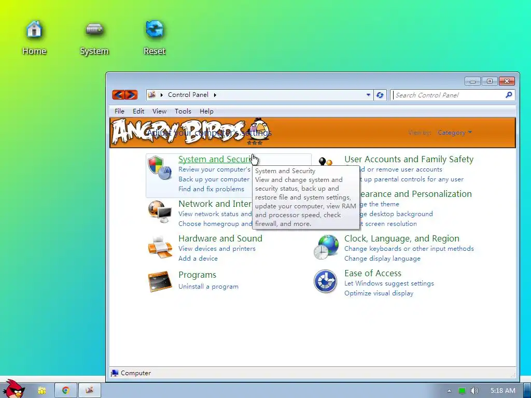Open Hardware and Sound heading
Viewport: 531px width, 398px height.
click(x=220, y=238)
